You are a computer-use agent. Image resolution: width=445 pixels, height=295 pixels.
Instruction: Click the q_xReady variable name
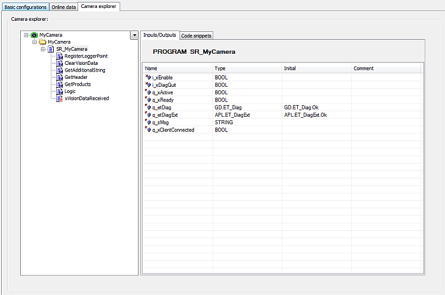click(163, 100)
